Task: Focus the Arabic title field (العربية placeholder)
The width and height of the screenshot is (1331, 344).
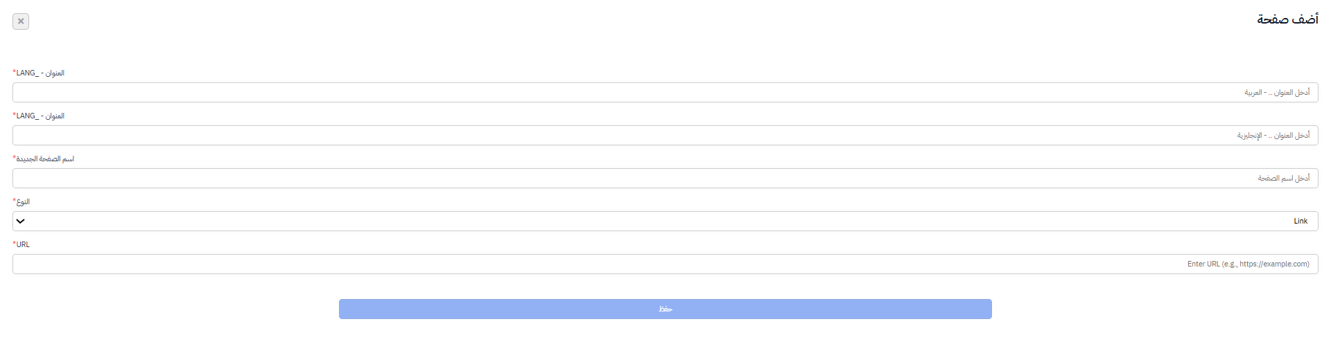Action: [665, 92]
